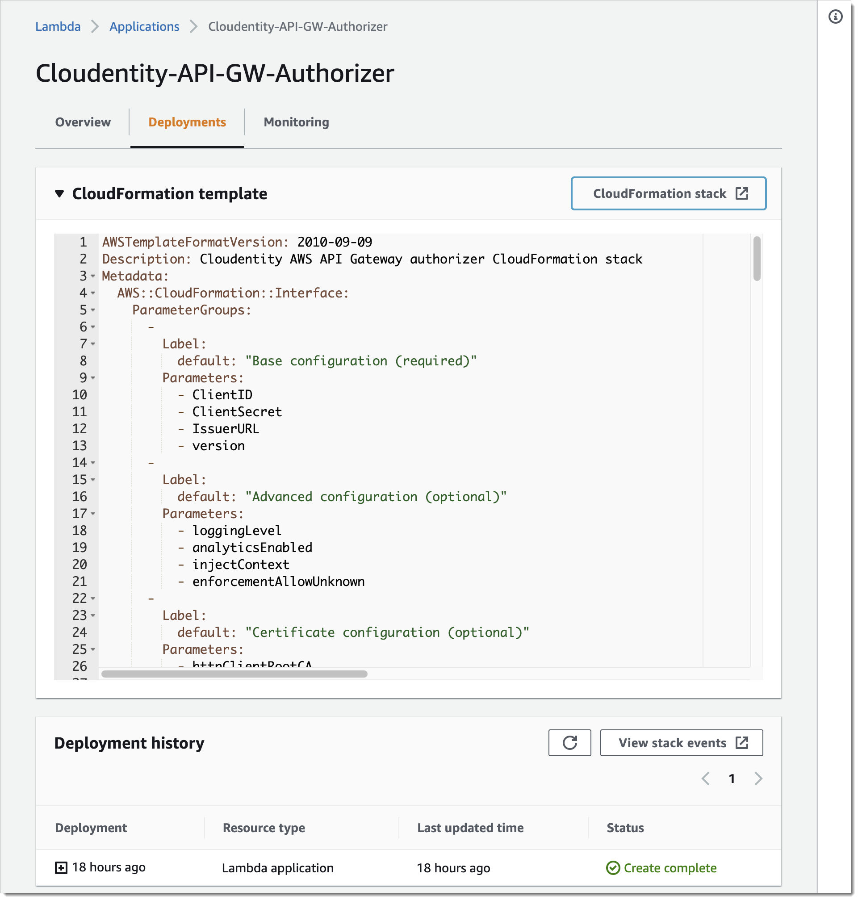Open the info panel icon
Image resolution: width=858 pixels, height=900 pixels.
[835, 17]
